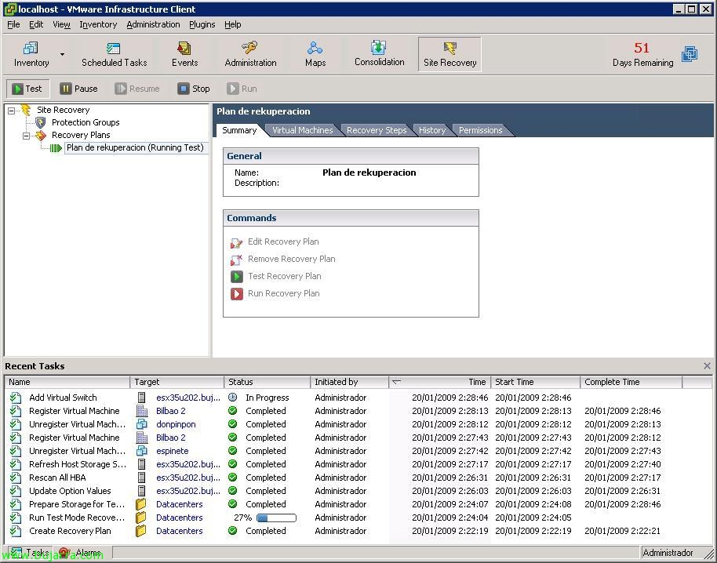
Task: Switch to the History tab
Action: coord(432,130)
